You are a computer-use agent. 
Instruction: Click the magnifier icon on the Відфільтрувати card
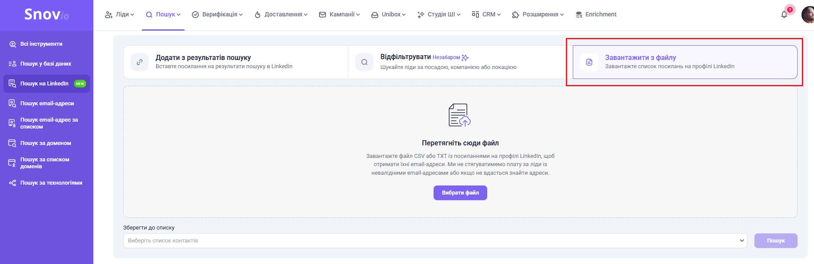364,62
